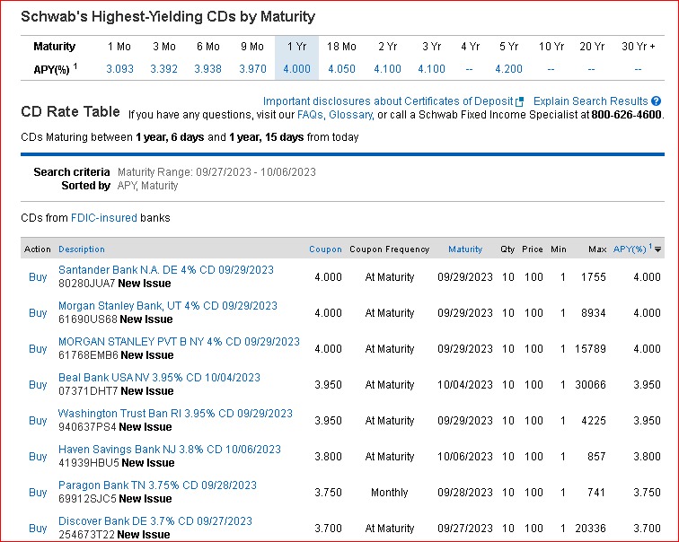Viewport: 679px width, 542px height.
Task: Click CUSIP 940637PS4 text
Action: tap(87, 427)
